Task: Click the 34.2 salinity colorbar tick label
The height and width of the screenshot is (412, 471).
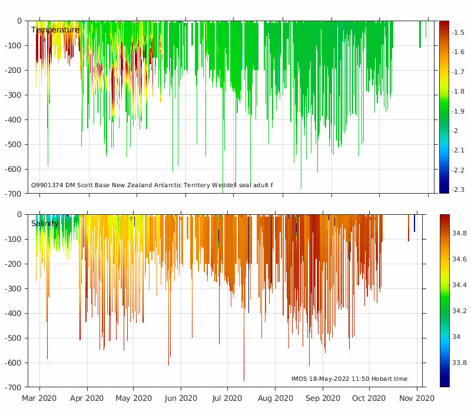Action: [x=460, y=311]
